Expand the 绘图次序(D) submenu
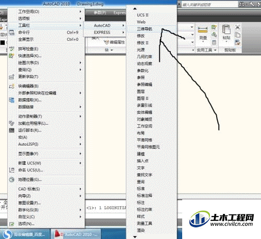Viewport: 261px width, 239px height. coord(46,63)
